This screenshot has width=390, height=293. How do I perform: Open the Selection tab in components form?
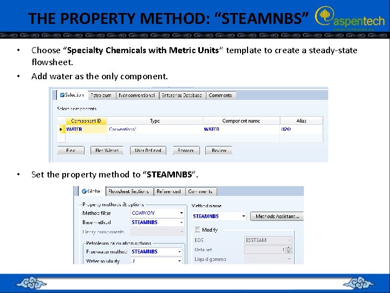point(72,95)
